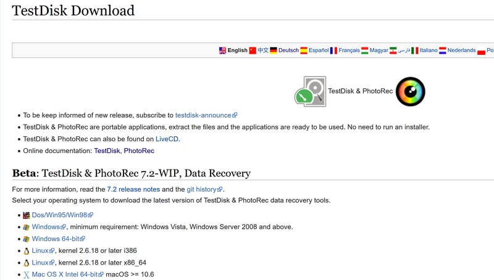Open the PhotoRec online documentation link

(x=139, y=150)
